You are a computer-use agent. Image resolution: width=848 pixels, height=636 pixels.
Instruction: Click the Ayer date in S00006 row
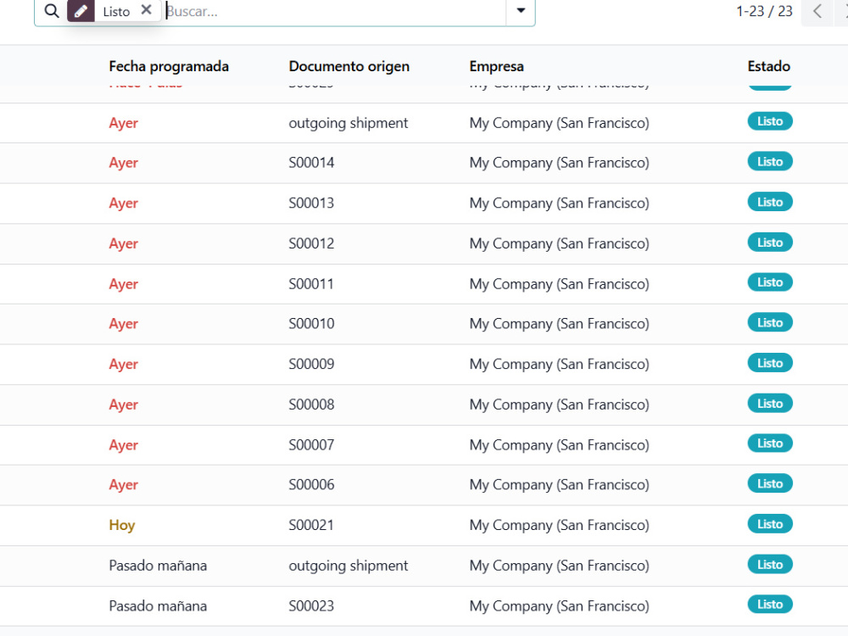click(x=123, y=485)
